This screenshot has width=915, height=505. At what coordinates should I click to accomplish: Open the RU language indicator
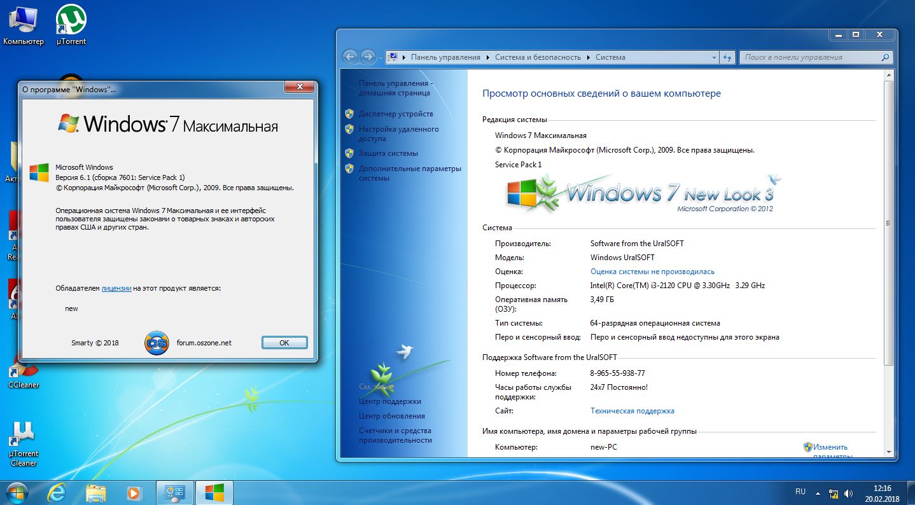[800, 492]
